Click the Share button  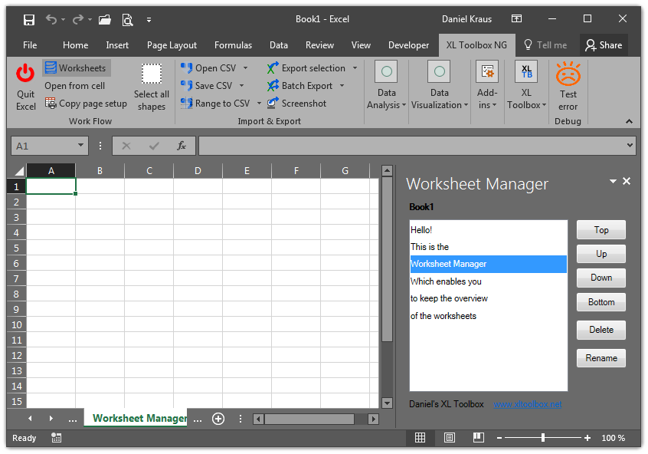coord(604,45)
